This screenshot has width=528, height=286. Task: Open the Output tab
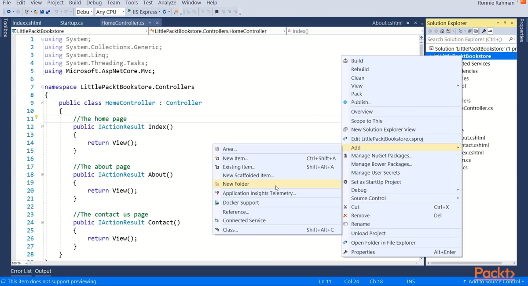(x=43, y=271)
